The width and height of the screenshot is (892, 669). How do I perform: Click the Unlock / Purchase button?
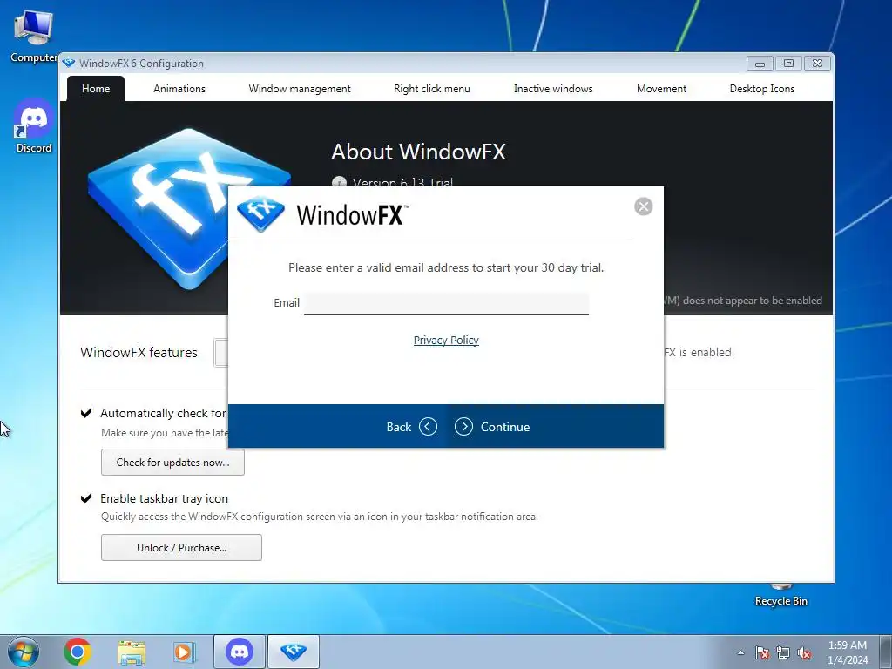coord(181,548)
